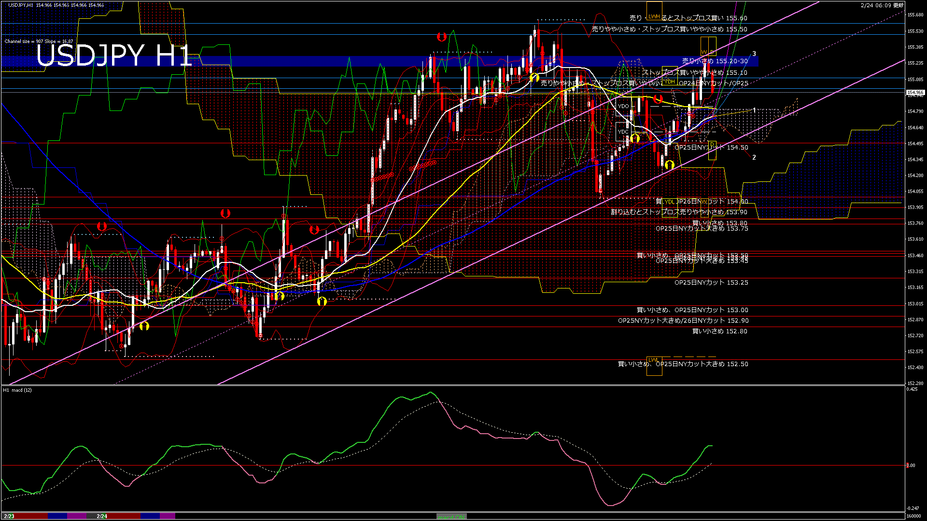Click the red U-turn reversal marker near the 155.50 peak

442,37
